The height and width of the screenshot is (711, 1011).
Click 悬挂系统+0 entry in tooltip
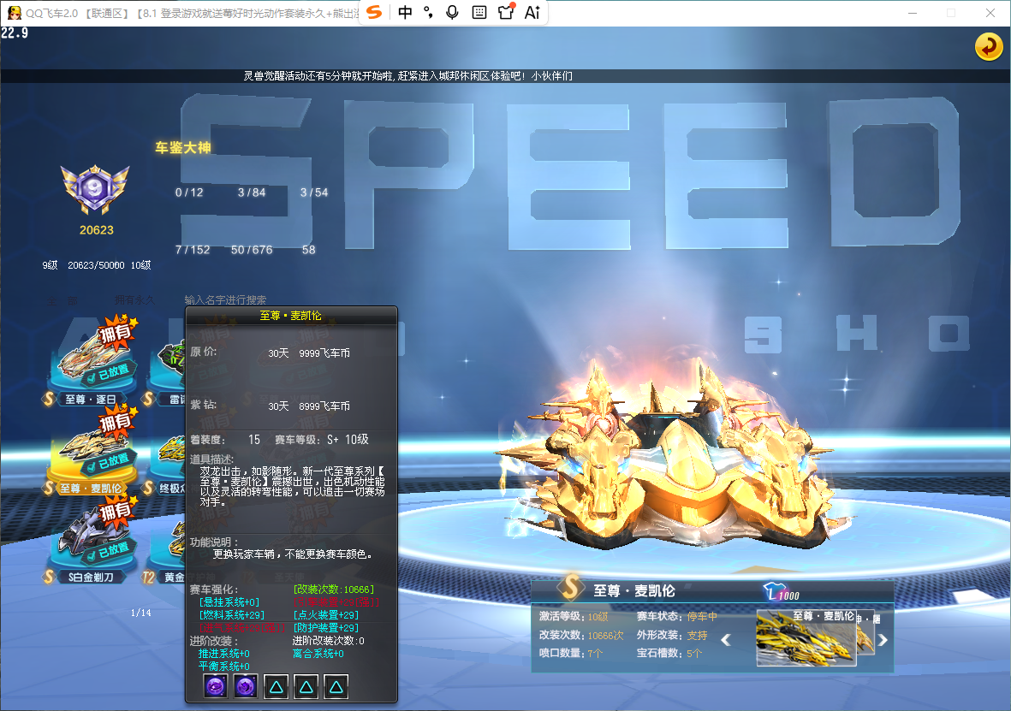(x=229, y=602)
